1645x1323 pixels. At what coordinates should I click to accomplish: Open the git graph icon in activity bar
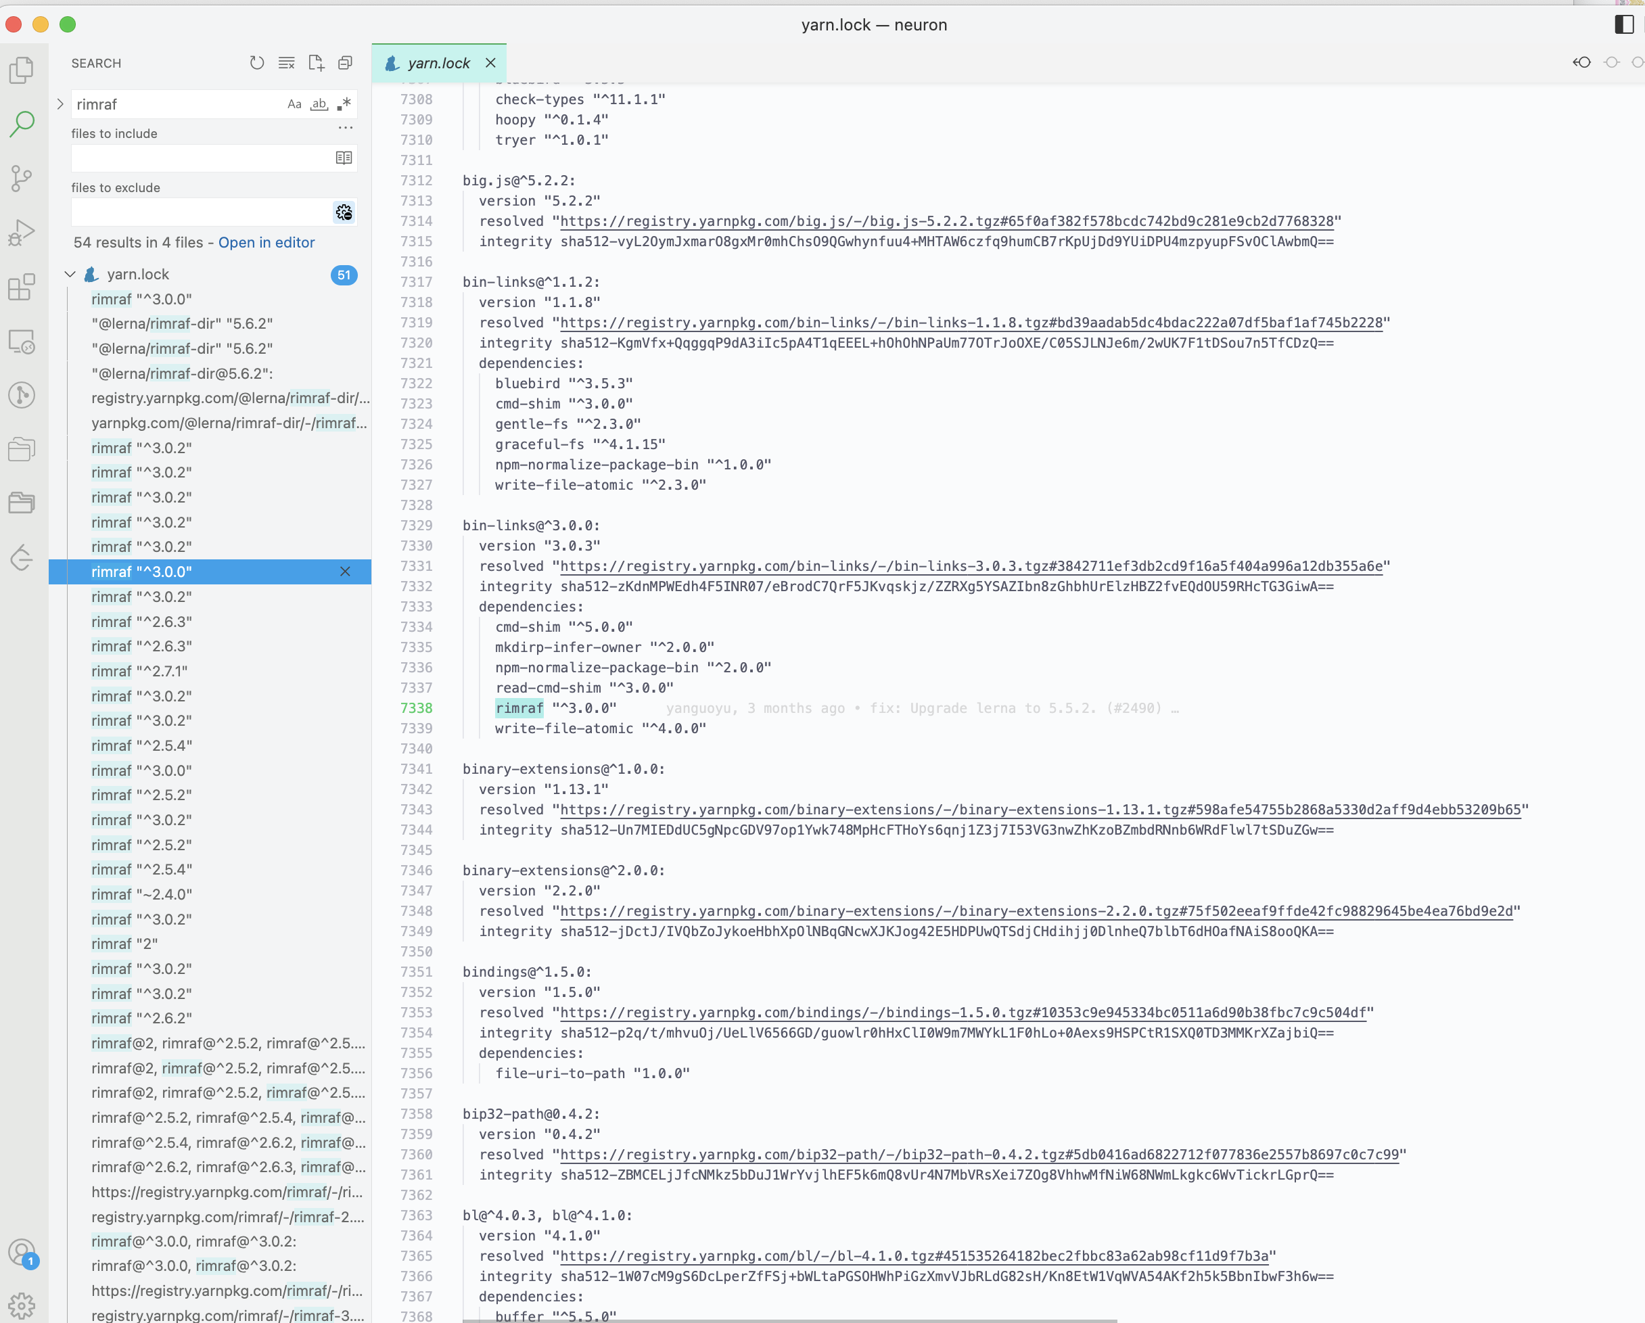(22, 395)
